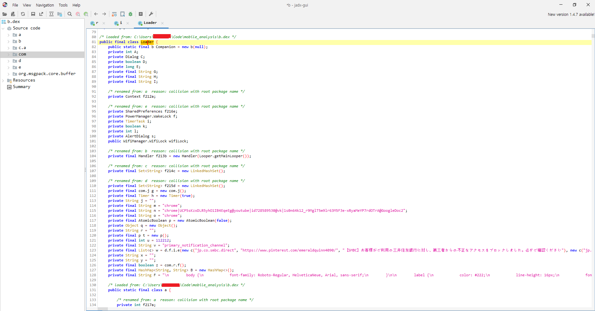Open debugger with green bug icon
Screen dimensions: 595x311
130,14
